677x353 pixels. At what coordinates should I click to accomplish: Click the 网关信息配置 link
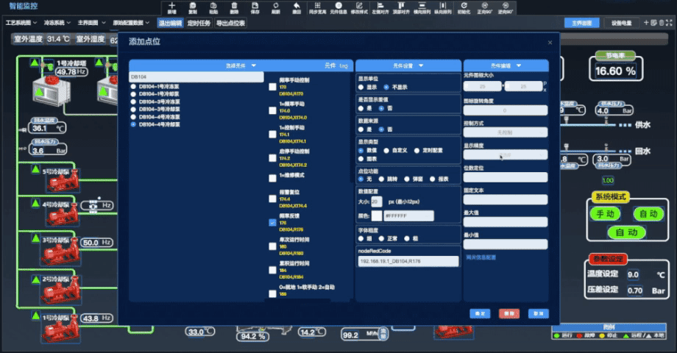click(x=481, y=257)
